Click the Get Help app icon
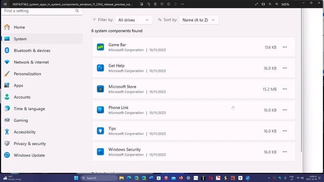The image size is (324, 182). pyautogui.click(x=100, y=68)
